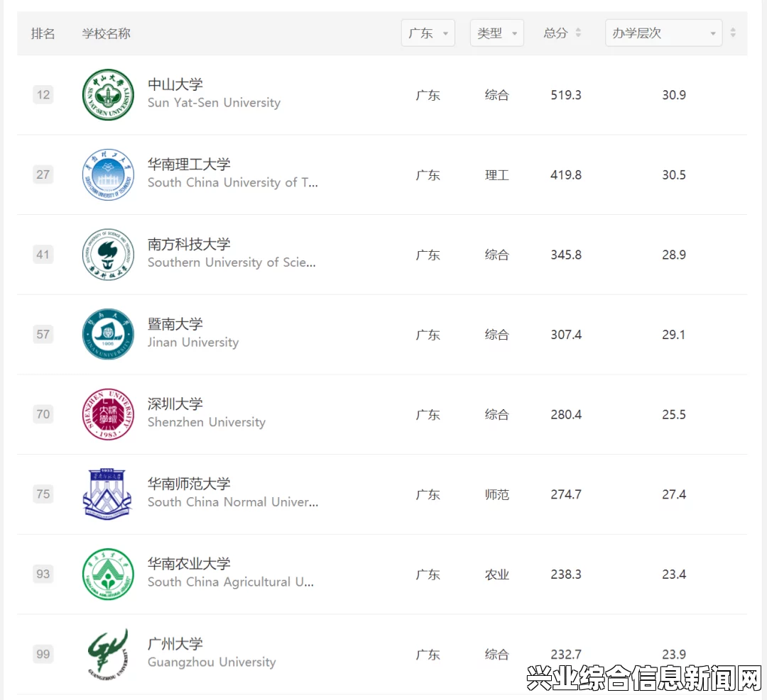Click the total score 519.3
The image size is (767, 700).
pos(566,95)
